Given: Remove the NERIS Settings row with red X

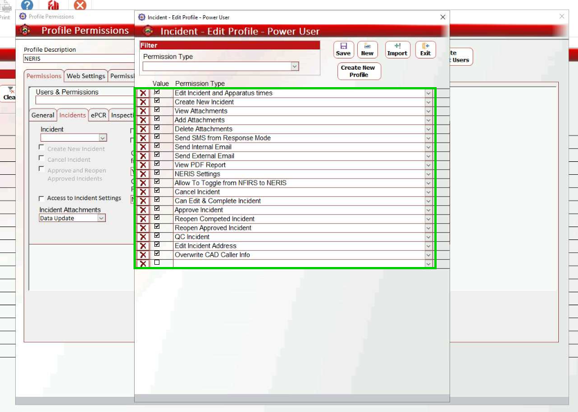Looking at the screenshot, I should tap(143, 174).
